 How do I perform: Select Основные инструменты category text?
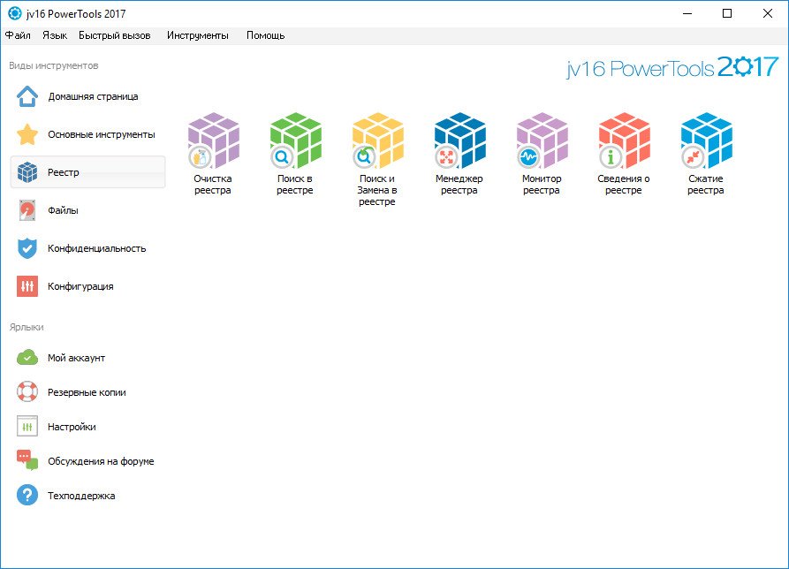[x=102, y=134]
